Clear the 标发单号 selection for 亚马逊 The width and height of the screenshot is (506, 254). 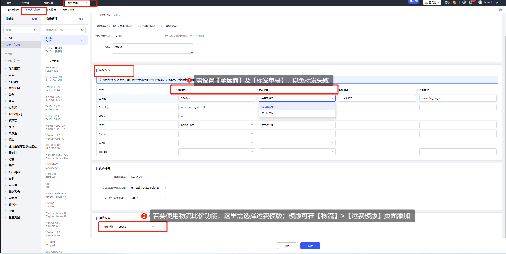332,99
